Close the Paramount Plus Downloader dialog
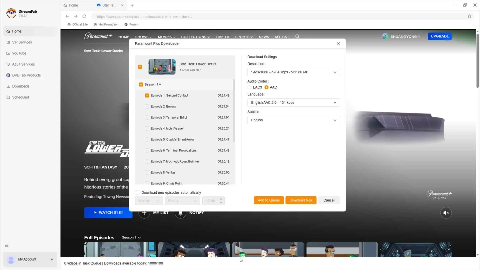Image resolution: width=480 pixels, height=270 pixels. (338, 43)
